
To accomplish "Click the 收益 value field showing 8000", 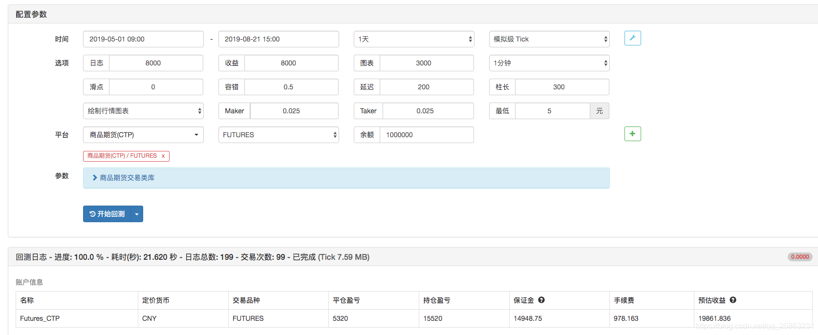I will 291,63.
